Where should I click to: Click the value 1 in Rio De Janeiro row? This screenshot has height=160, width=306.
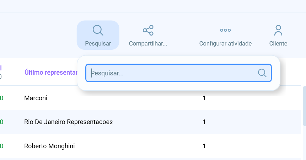click(204, 122)
